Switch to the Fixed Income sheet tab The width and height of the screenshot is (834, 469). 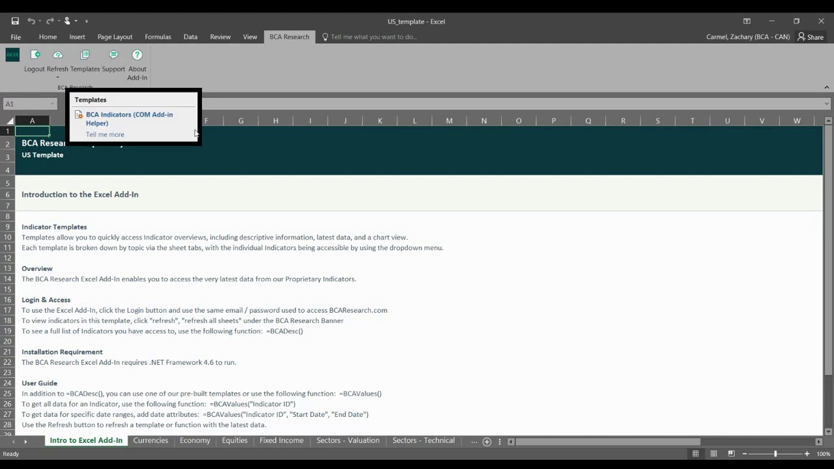pyautogui.click(x=281, y=441)
